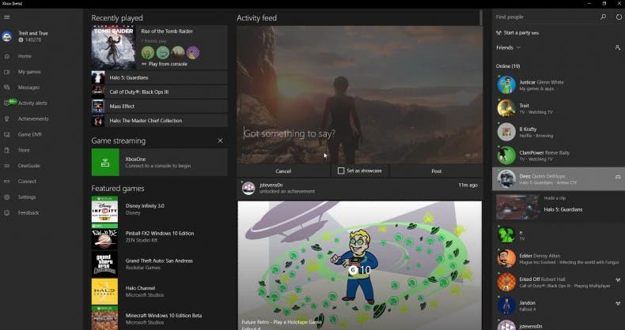
Task: Click the first green friend avatar under Tomb Raider
Action: pos(148,52)
